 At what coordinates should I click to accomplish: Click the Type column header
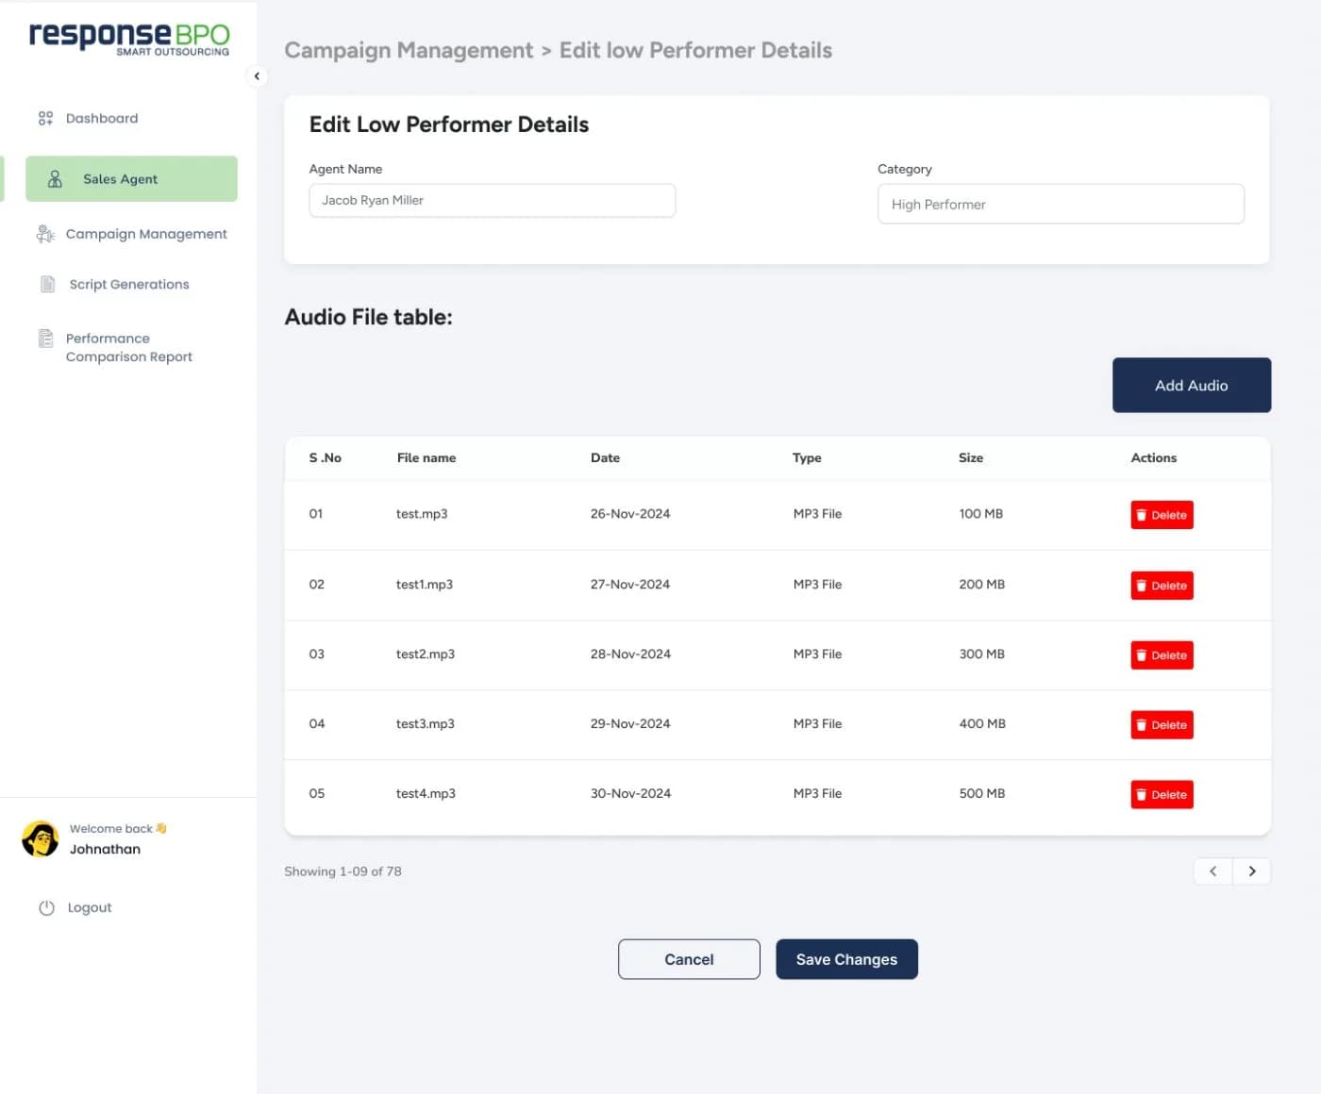click(807, 457)
